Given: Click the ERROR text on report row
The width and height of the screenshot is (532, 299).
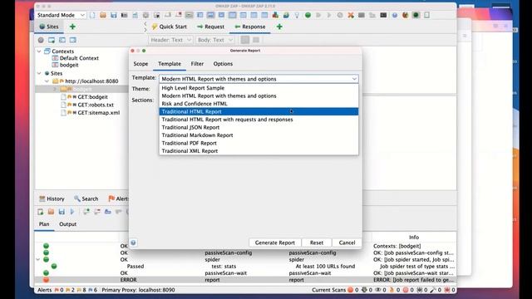Looking at the screenshot, I should [128, 280].
